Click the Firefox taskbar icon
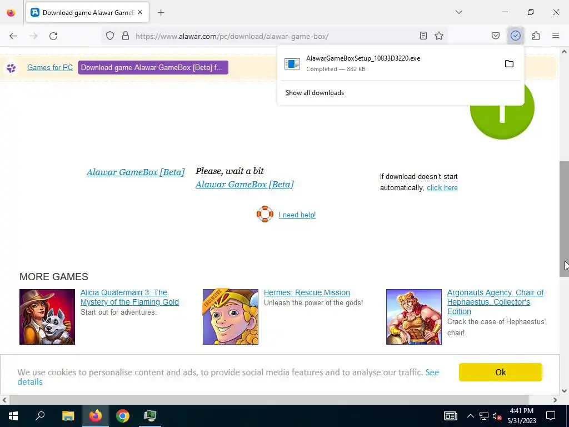Image resolution: width=569 pixels, height=427 pixels. (x=96, y=416)
